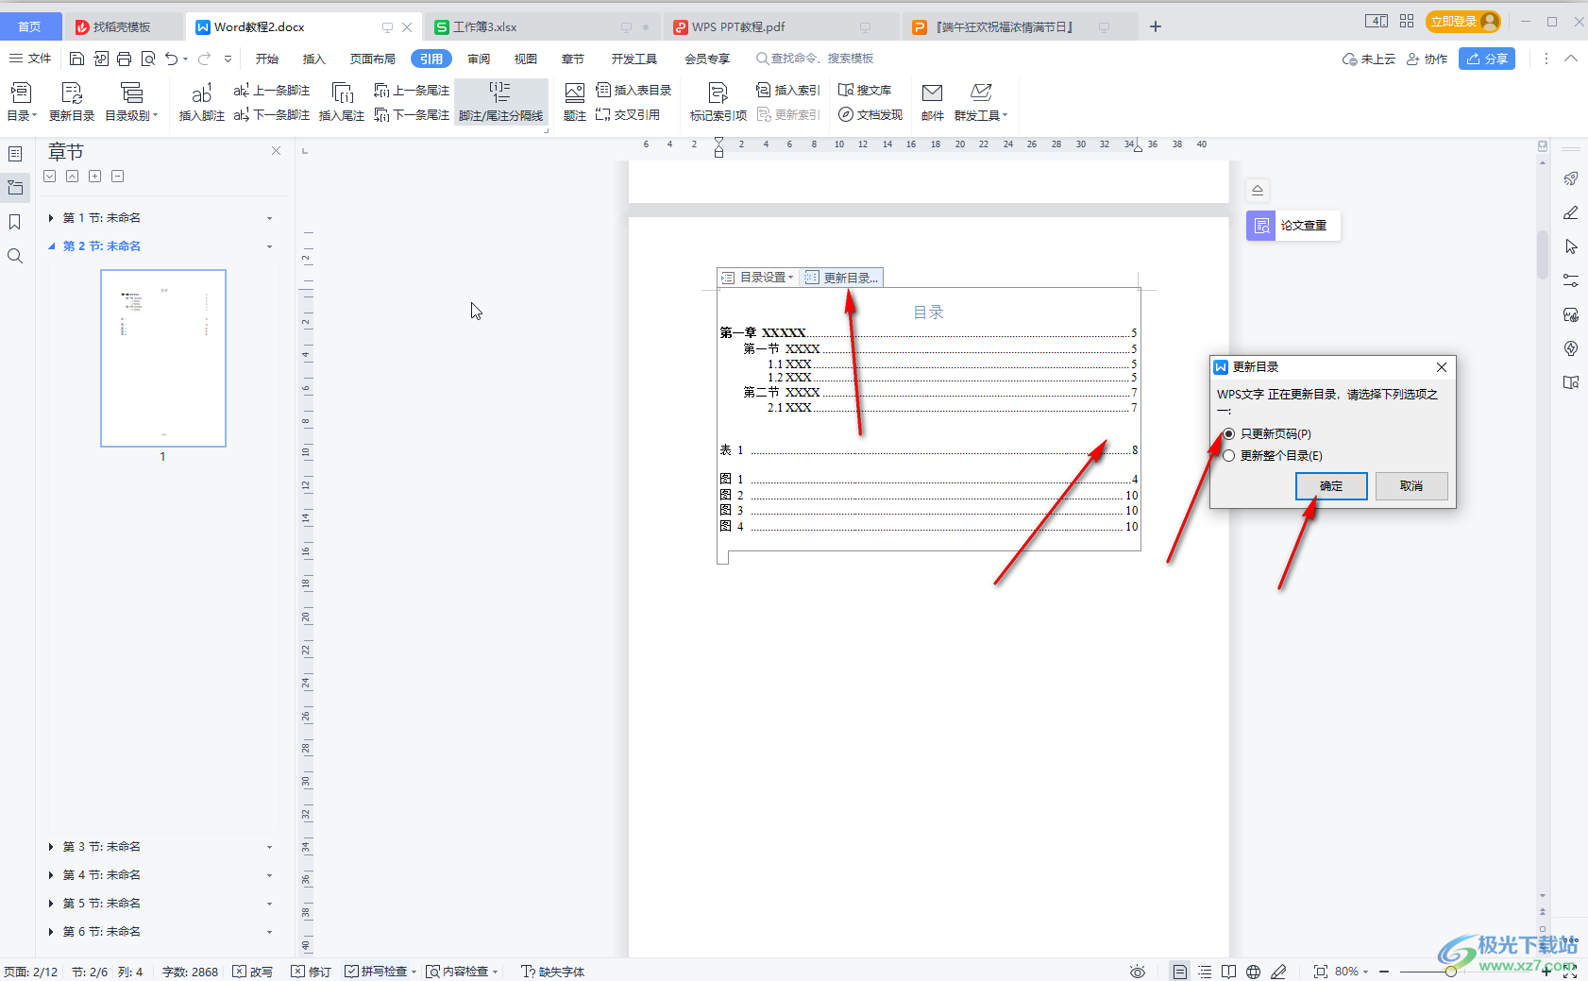This screenshot has width=1588, height=981.
Task: Open new tab with plus button
Action: (x=1155, y=26)
